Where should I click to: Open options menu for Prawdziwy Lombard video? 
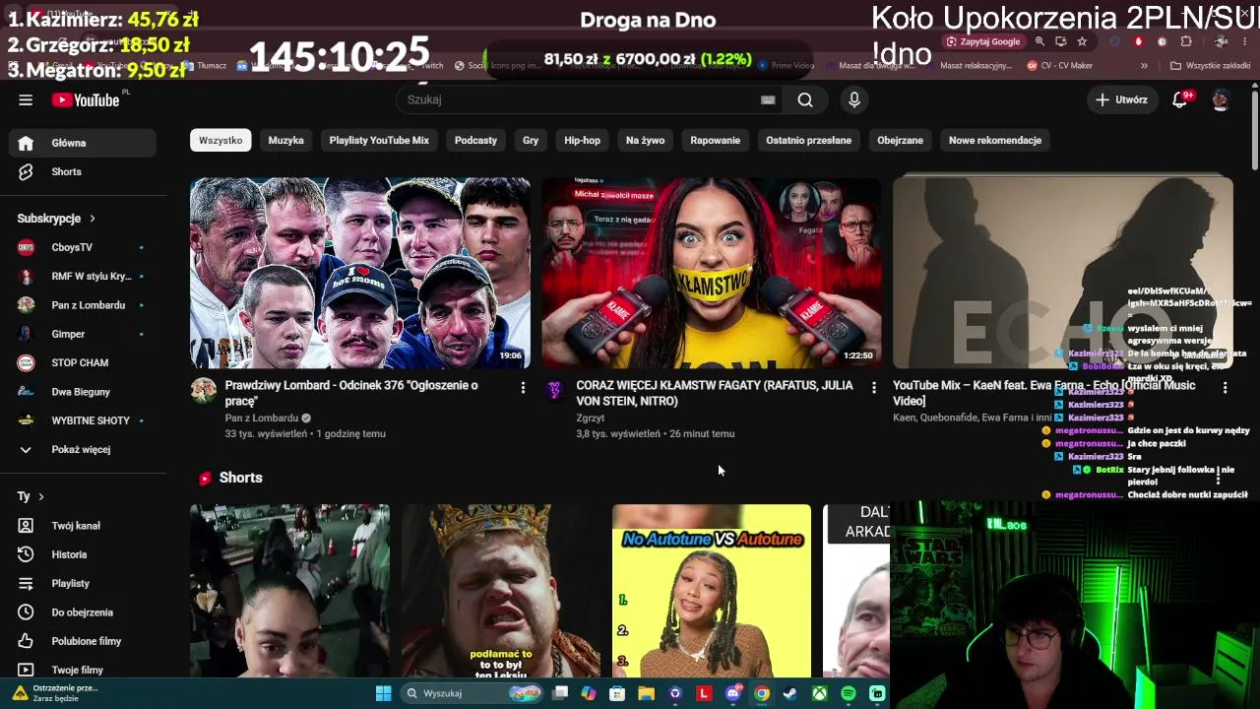click(x=523, y=388)
